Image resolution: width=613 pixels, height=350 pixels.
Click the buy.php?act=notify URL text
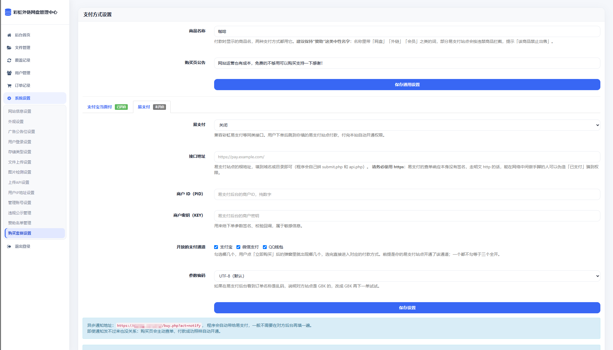tap(159, 326)
